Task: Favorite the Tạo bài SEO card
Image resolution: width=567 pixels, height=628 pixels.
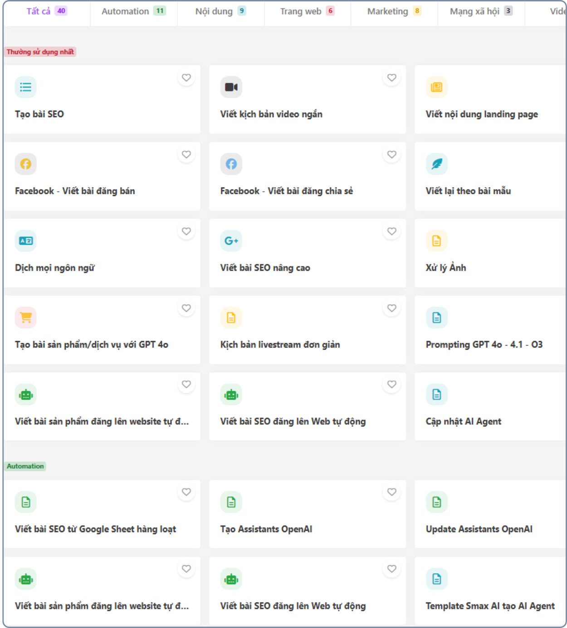Action: (x=186, y=78)
